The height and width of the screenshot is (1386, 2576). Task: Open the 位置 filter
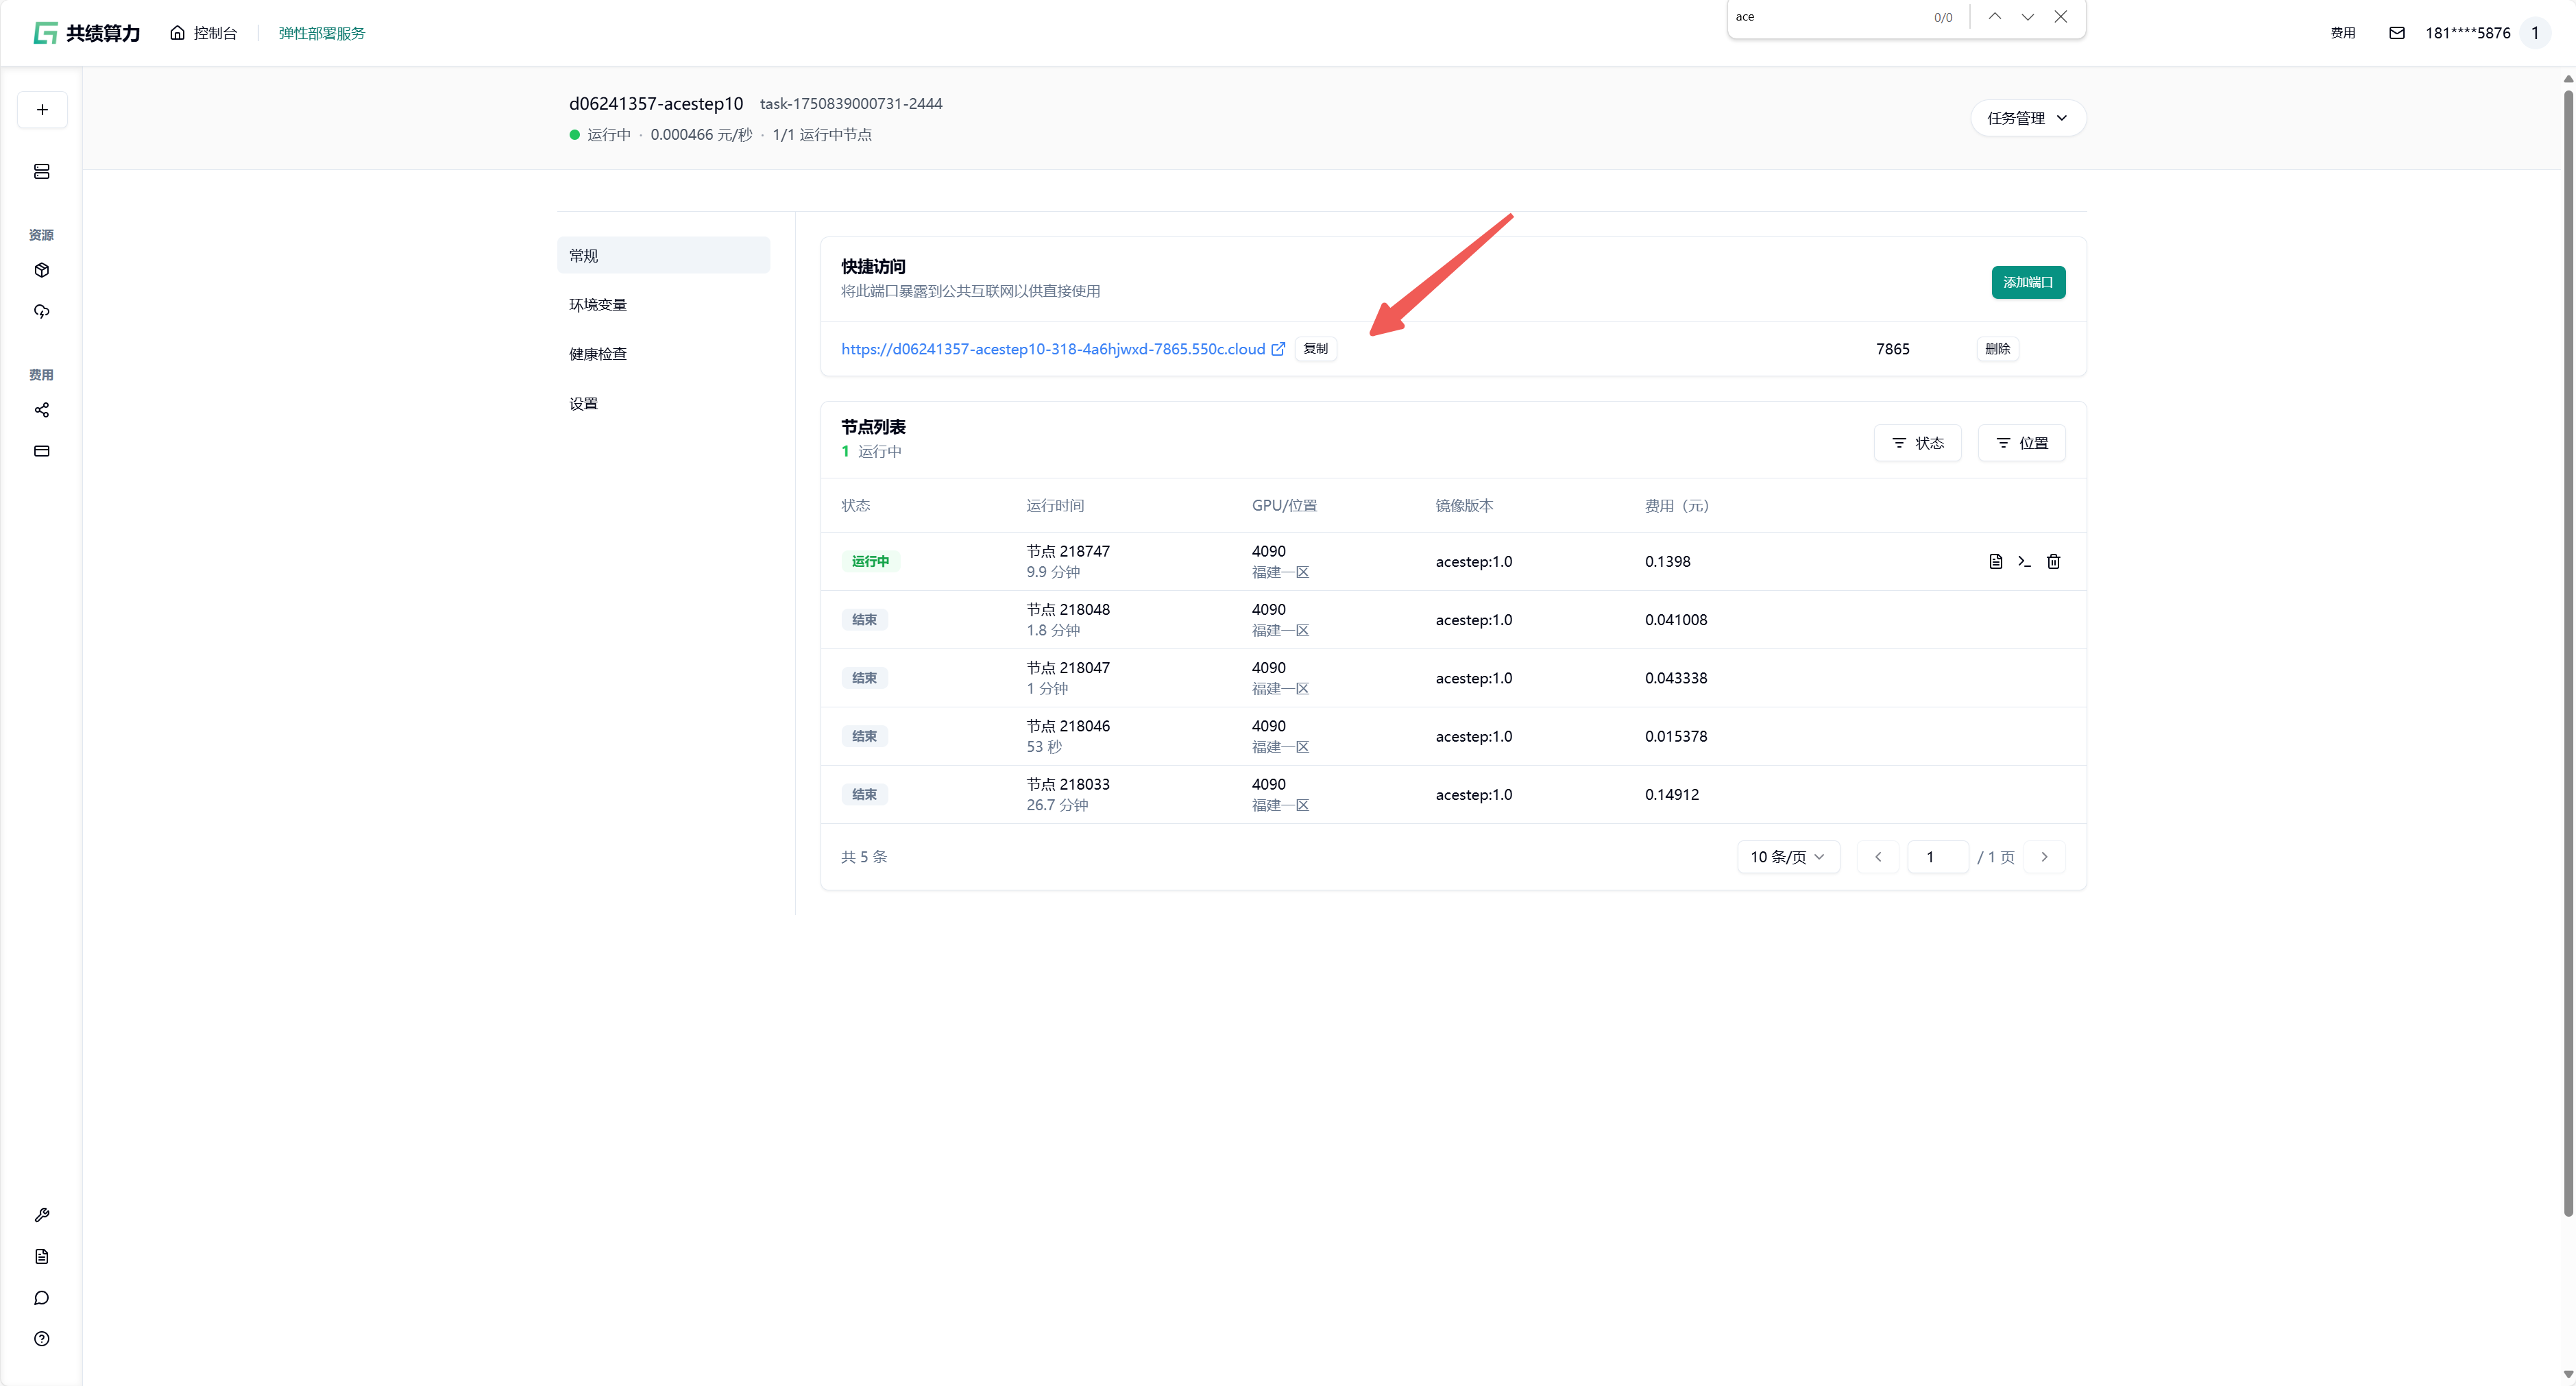[x=2021, y=443]
